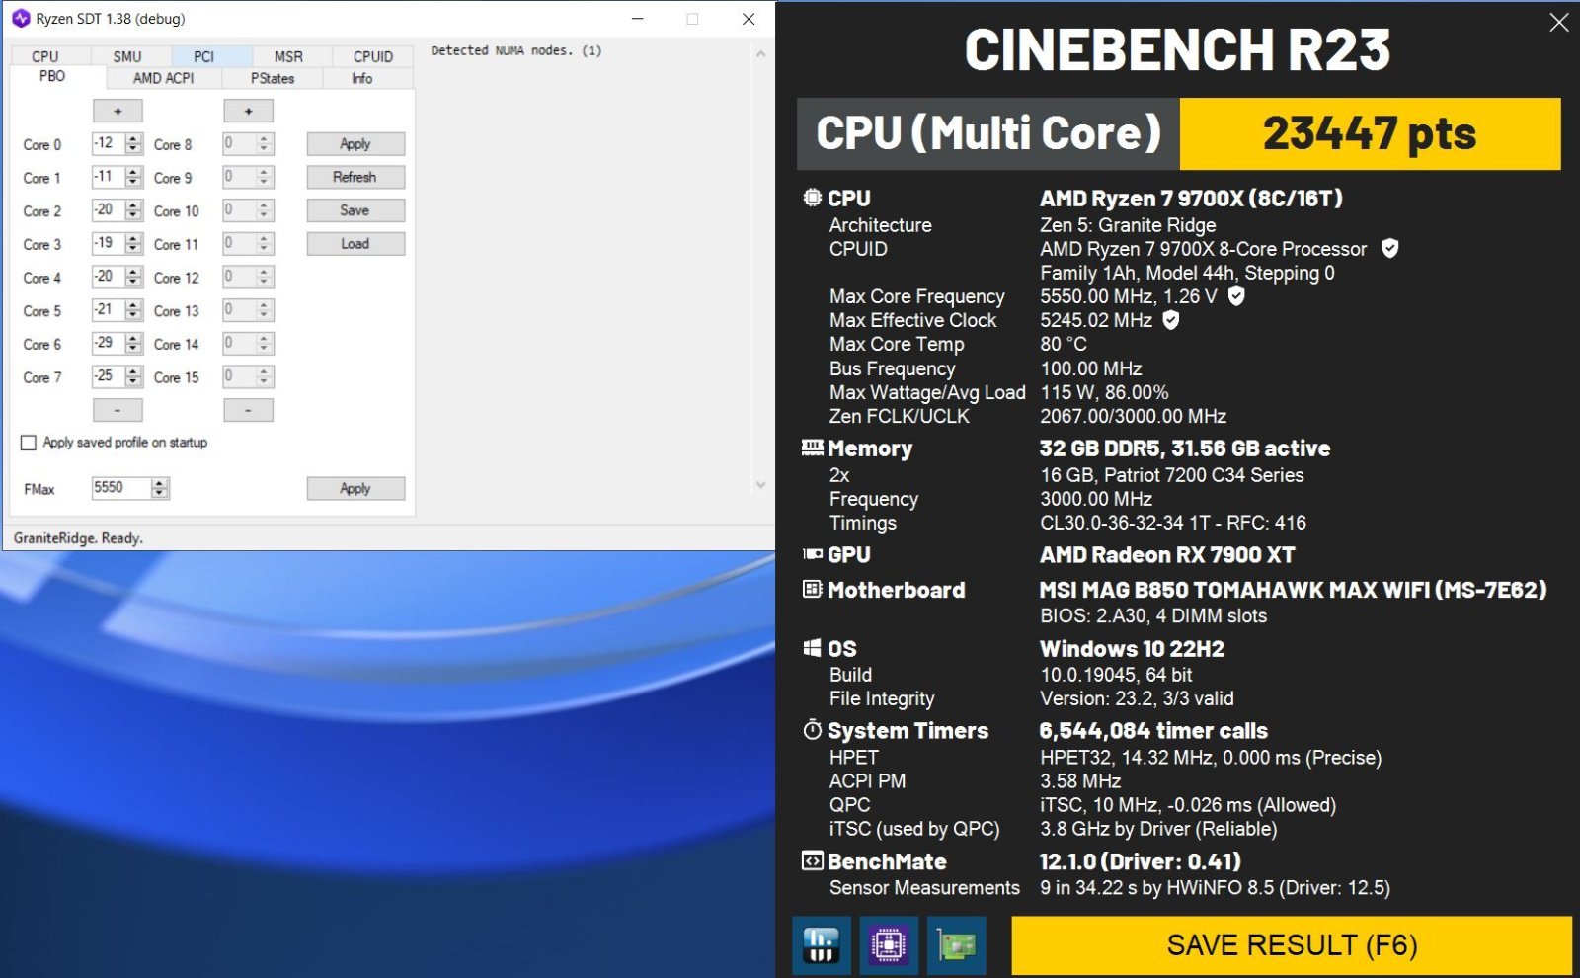Click Apply button next to Core 8

[355, 144]
